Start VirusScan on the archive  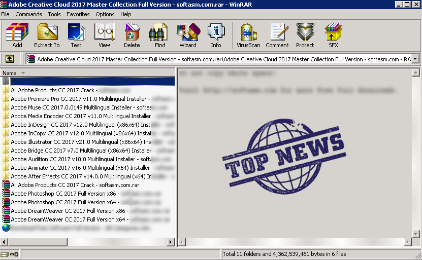point(248,35)
